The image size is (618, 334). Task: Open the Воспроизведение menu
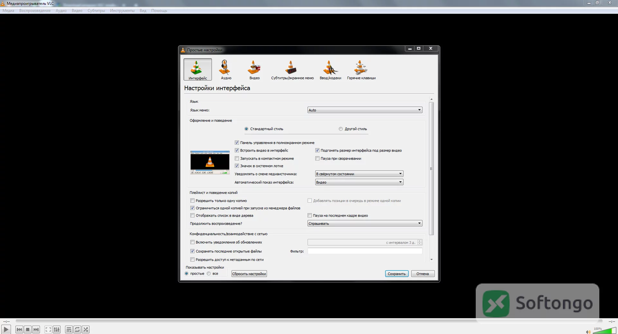pos(35,11)
